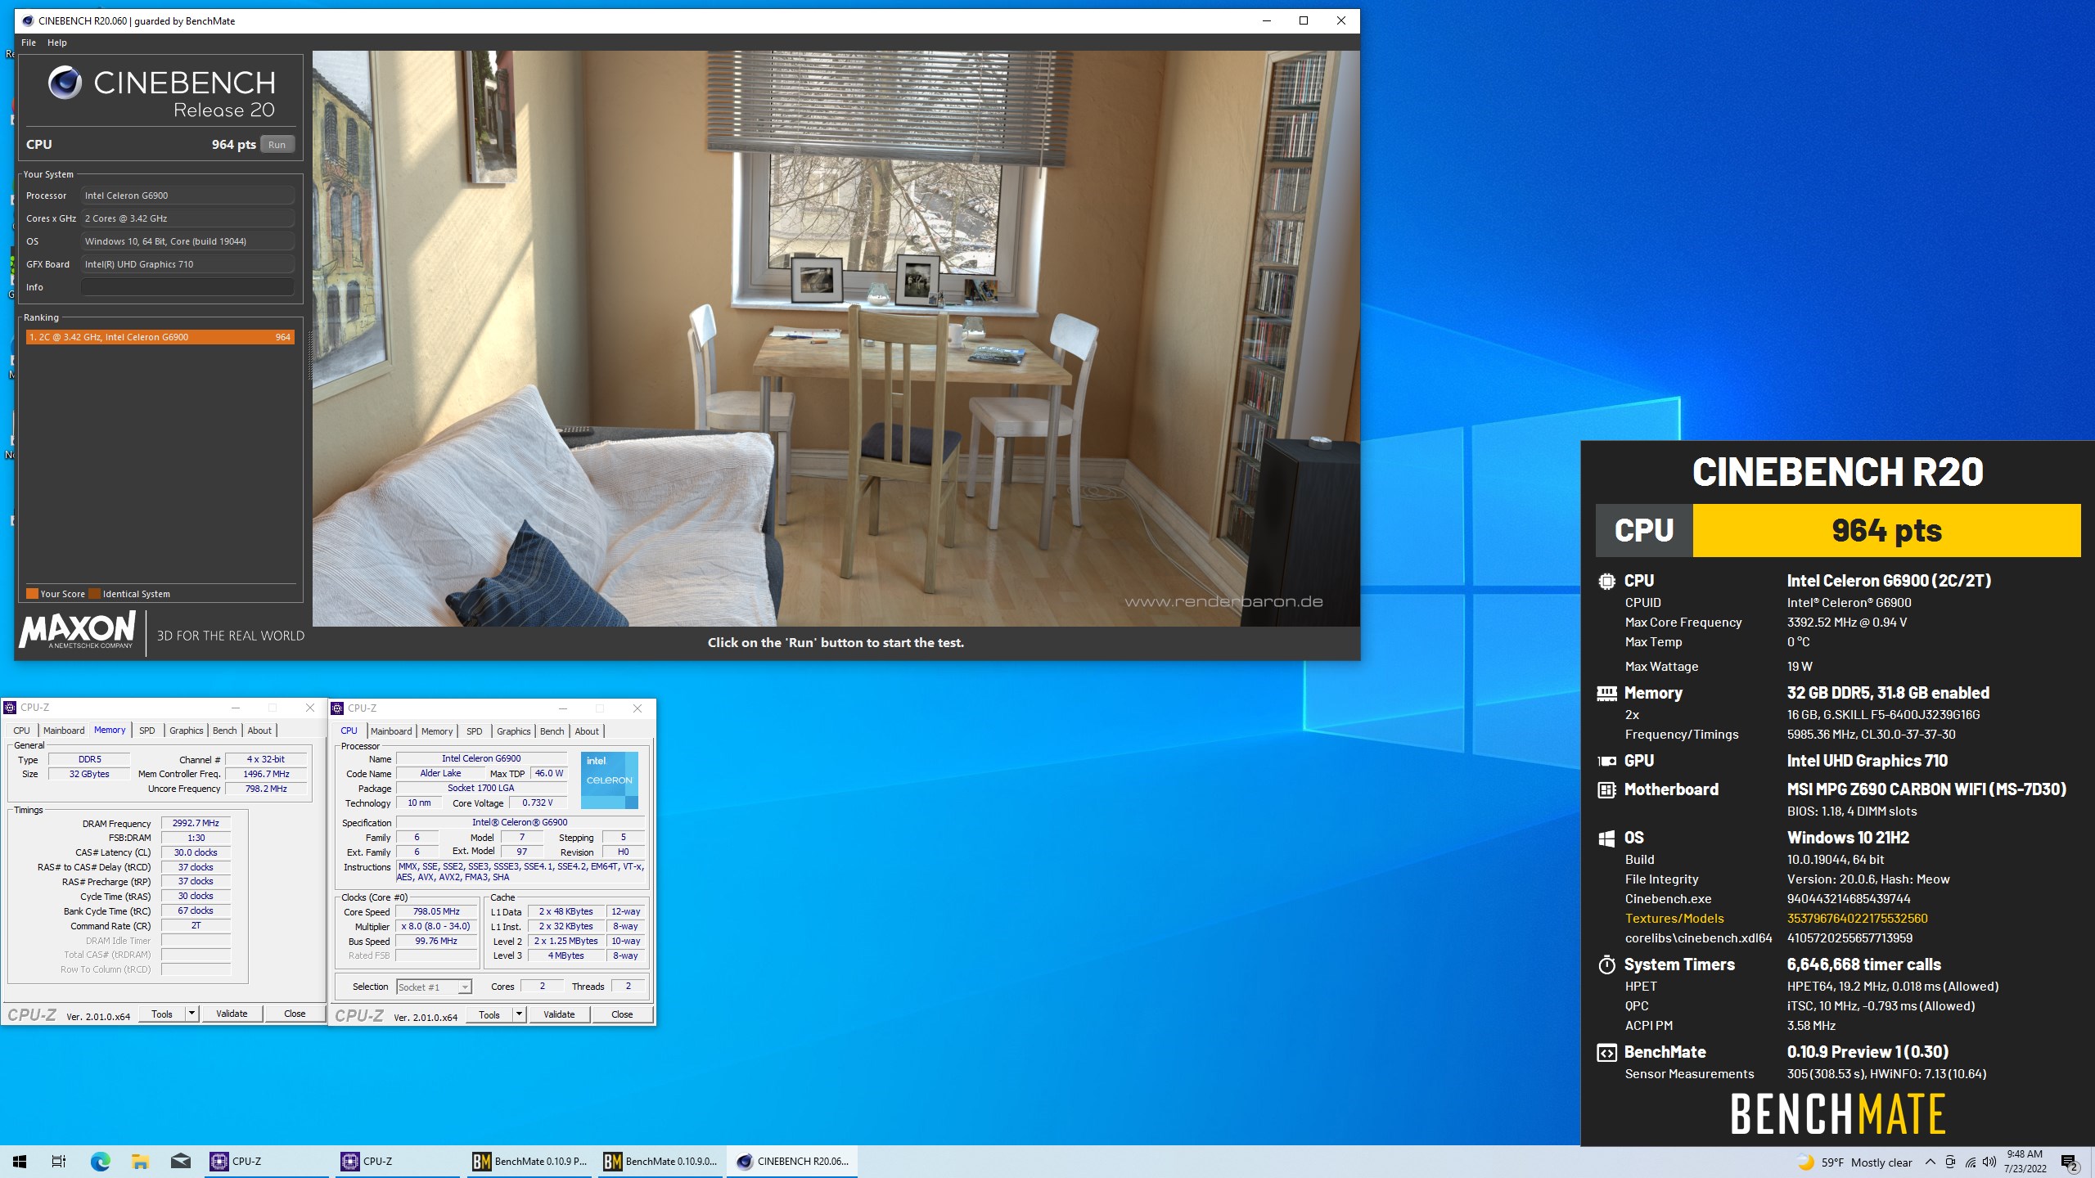The height and width of the screenshot is (1178, 2095).
Task: Open the Bench tab in the right CPU-Z window
Action: tap(552, 731)
